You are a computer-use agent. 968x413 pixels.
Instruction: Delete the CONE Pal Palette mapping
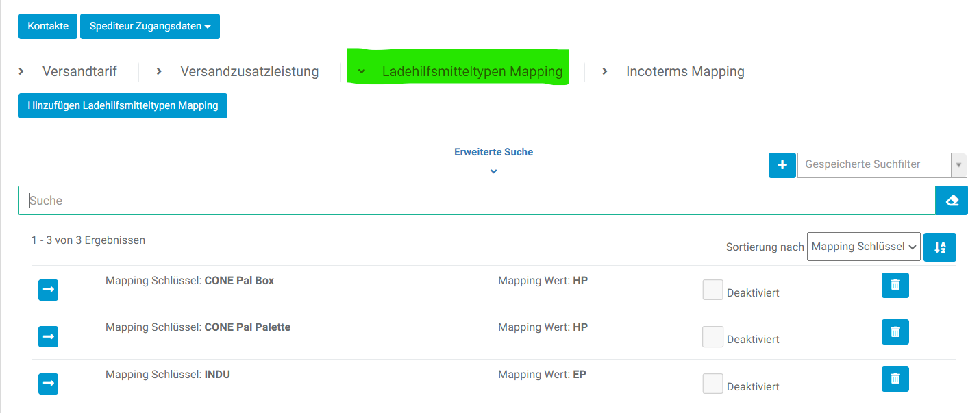tap(895, 331)
